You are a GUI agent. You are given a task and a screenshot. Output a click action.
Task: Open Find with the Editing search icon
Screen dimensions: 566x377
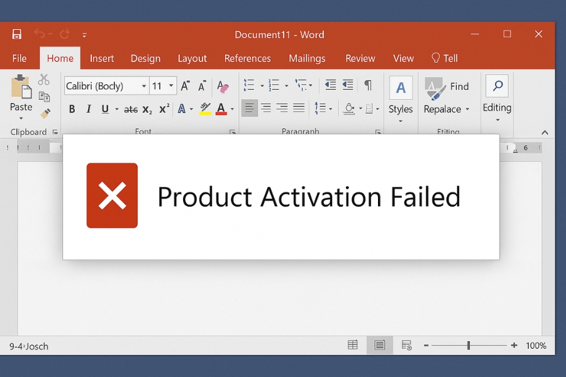pos(497,86)
